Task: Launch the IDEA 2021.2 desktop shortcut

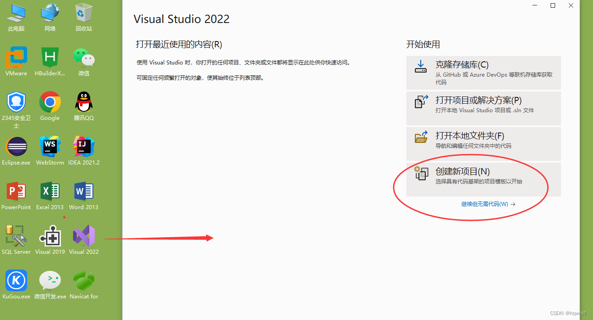Action: coord(84,151)
